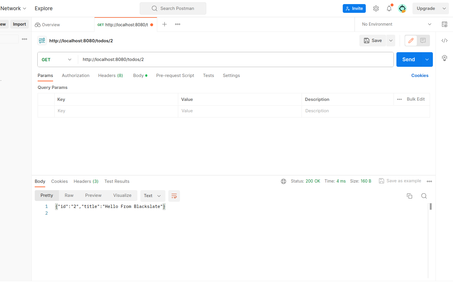Click the Send button
Screen dimensions: 453x282
point(408,59)
